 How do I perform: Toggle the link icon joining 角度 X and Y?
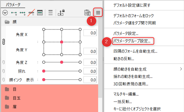4,42
